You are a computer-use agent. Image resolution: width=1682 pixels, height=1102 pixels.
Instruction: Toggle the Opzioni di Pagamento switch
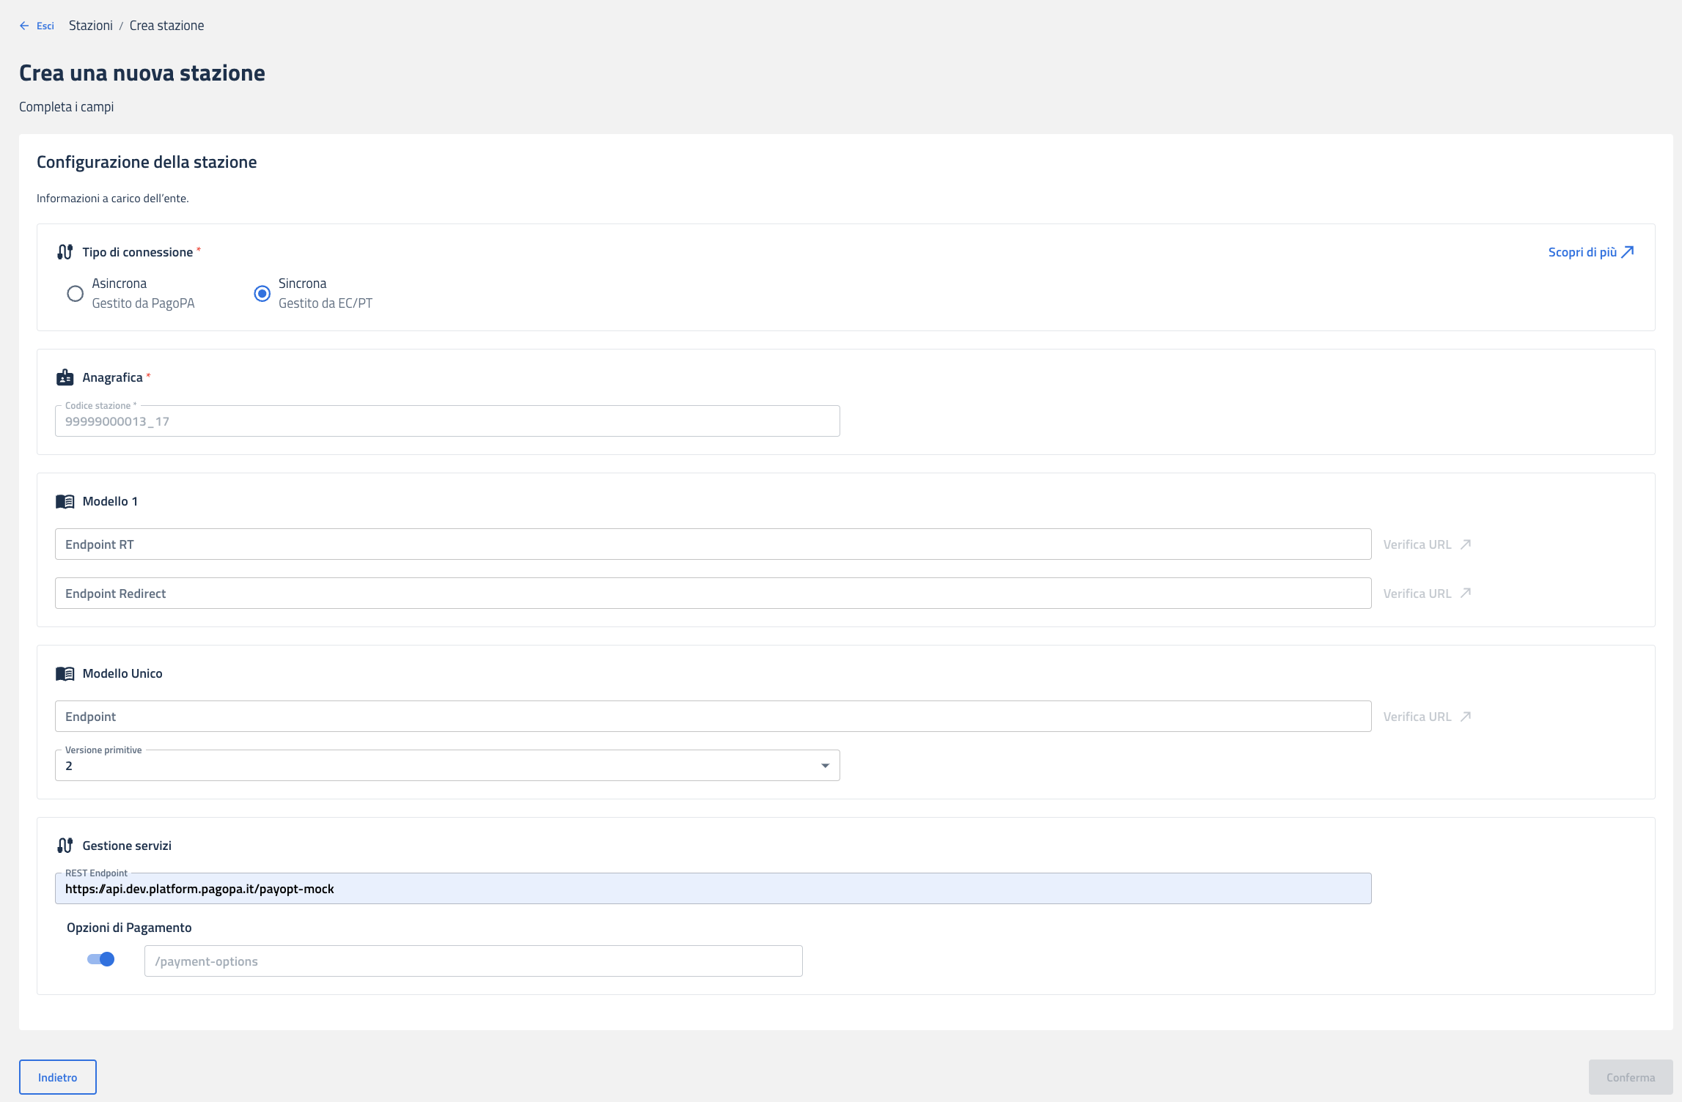[x=101, y=959]
